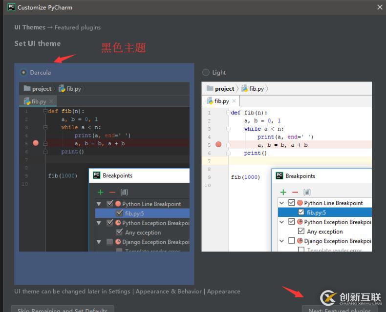Click Skip Remaining and Set Defaults button
This screenshot has height=312, width=386.
pos(63,309)
